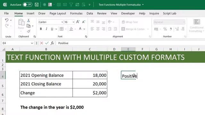205x115 pixels.
Task: Open the Font settings dialog launcher
Action: (x=86, y=37)
